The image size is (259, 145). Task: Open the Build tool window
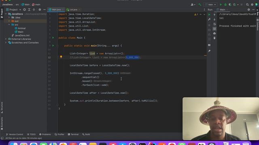pyautogui.click(x=86, y=134)
